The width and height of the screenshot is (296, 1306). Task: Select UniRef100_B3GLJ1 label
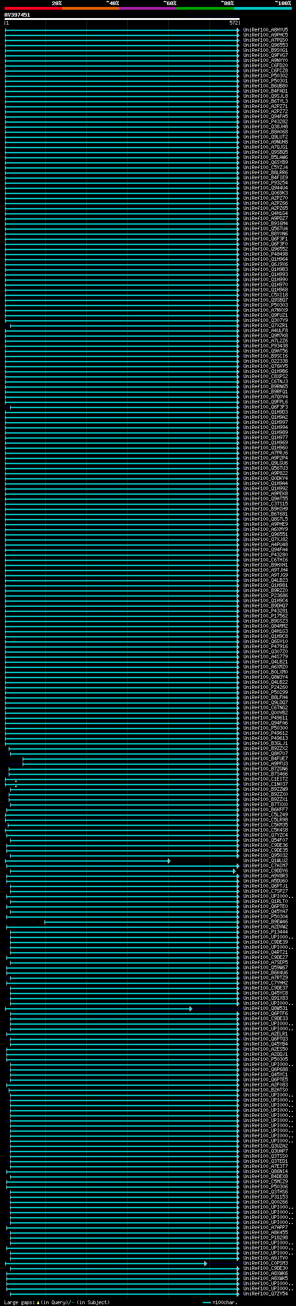(x=265, y=743)
